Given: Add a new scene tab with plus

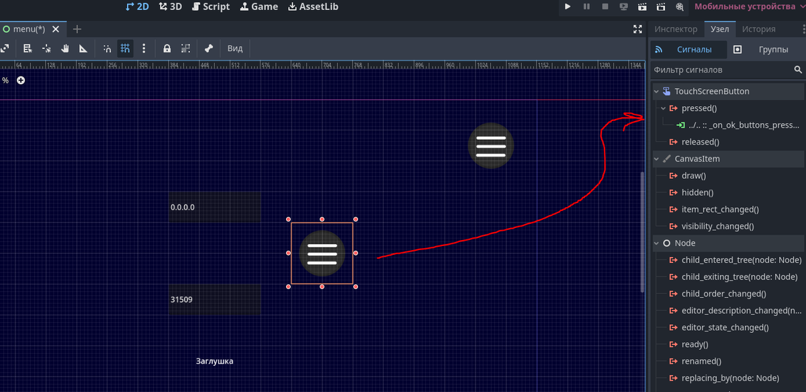Looking at the screenshot, I should pos(77,29).
